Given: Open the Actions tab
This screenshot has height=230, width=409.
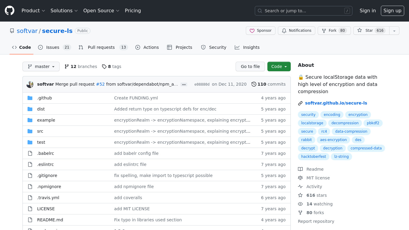Looking at the screenshot, I should click(147, 47).
